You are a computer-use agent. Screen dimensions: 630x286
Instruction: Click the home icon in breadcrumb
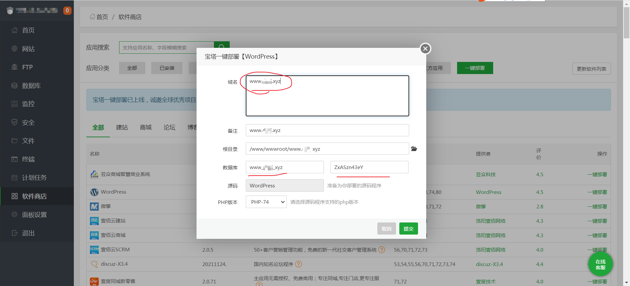pyautogui.click(x=92, y=17)
